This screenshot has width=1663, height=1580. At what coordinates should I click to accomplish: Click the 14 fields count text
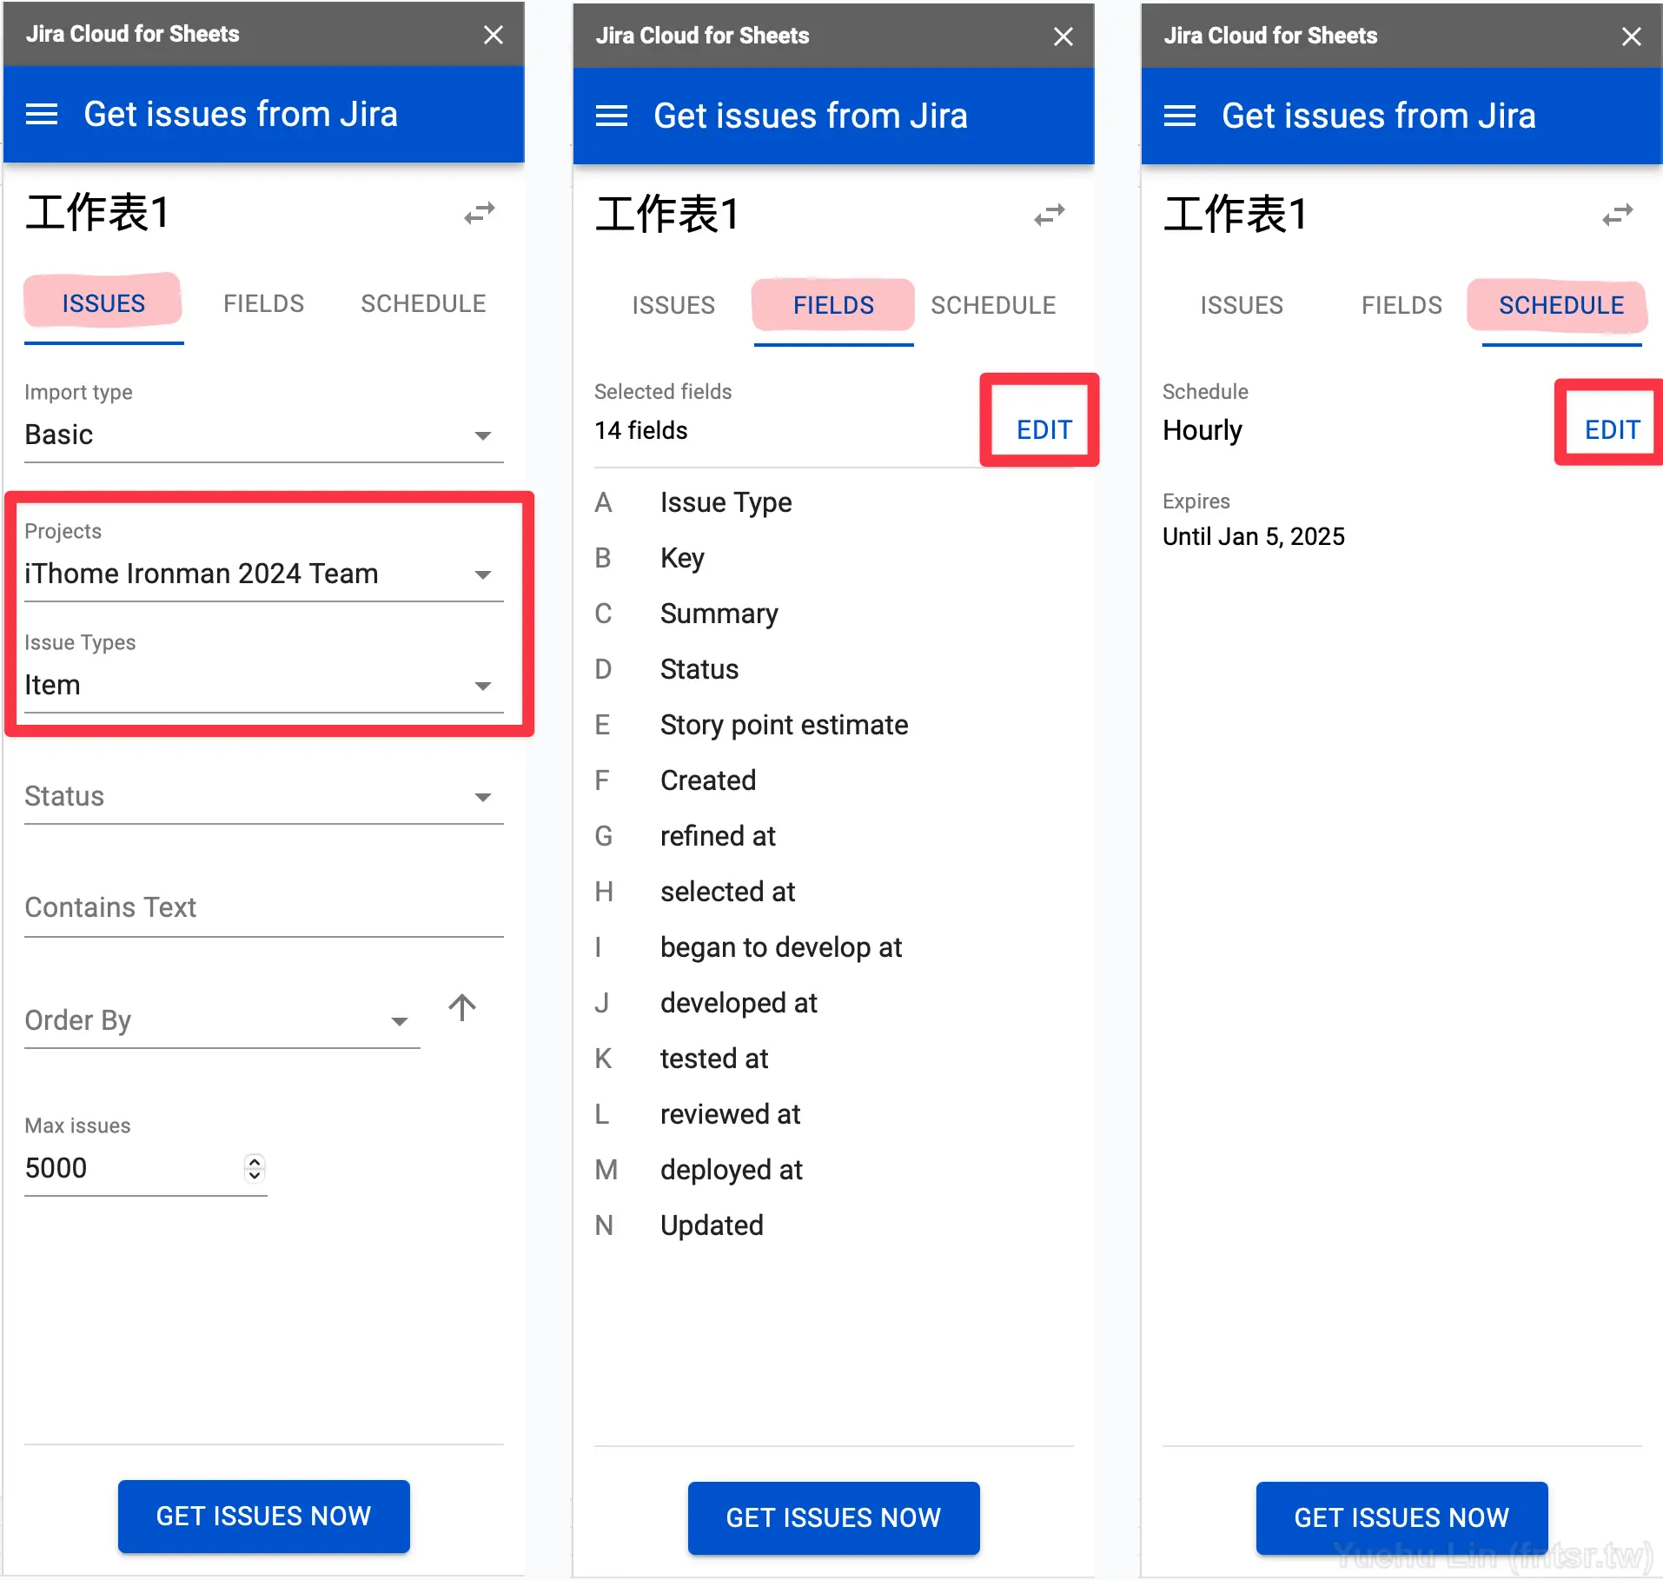pyautogui.click(x=641, y=430)
